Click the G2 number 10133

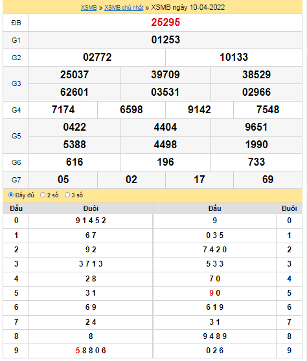234,58
